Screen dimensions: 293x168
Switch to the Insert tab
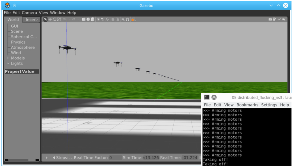31,19
